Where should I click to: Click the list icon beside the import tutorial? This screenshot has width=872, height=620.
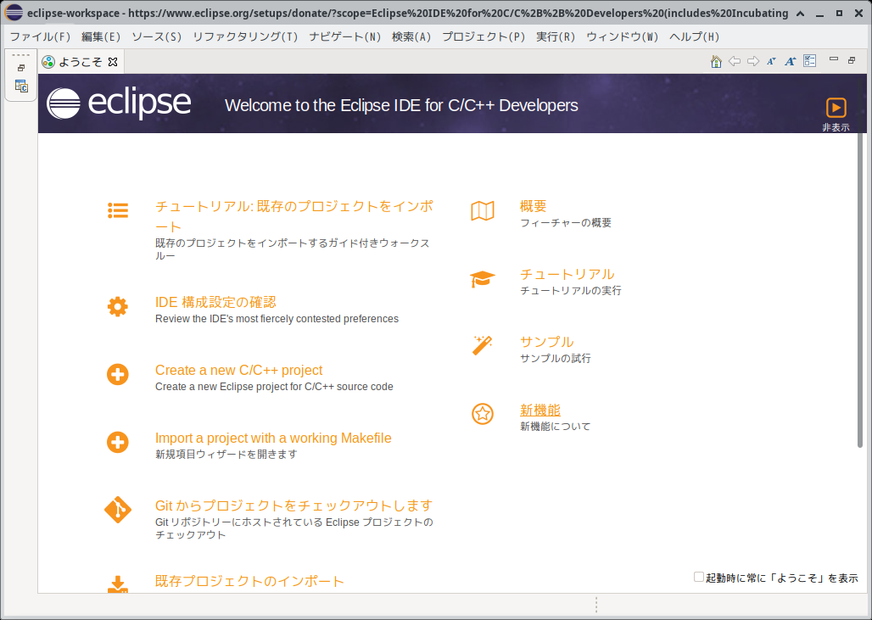pyautogui.click(x=118, y=210)
